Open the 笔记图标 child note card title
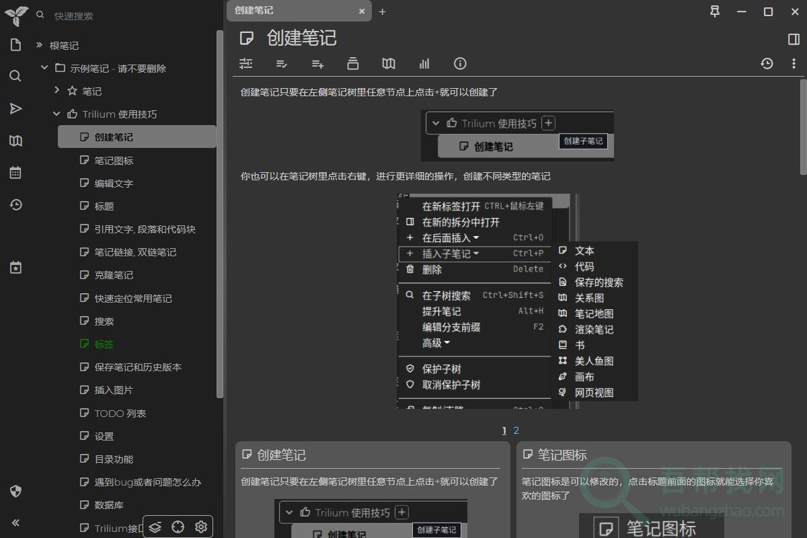The width and height of the screenshot is (807, 538). point(562,455)
